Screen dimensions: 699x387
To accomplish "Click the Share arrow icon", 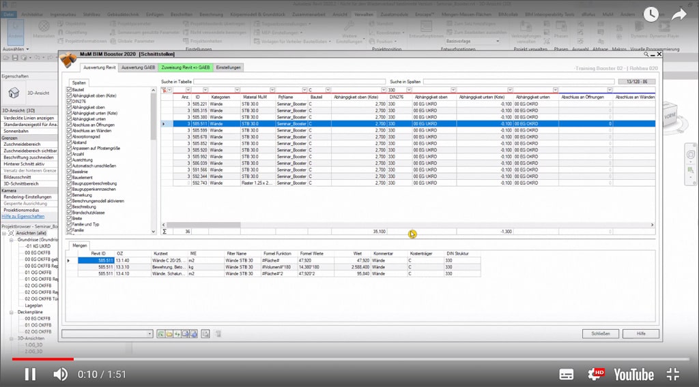I will [x=679, y=15].
